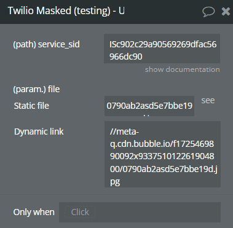The width and height of the screenshot is (233, 228).
Task: Click the Dynamic link label
Action: (39, 132)
